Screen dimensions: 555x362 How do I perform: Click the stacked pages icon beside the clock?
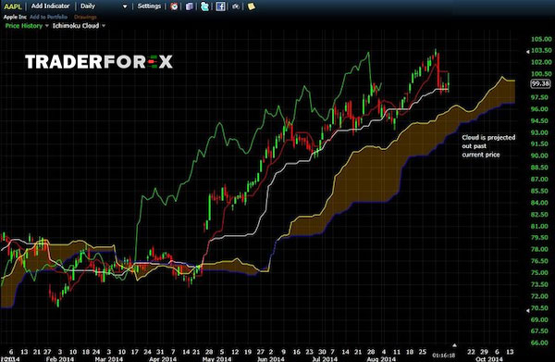click(190, 6)
